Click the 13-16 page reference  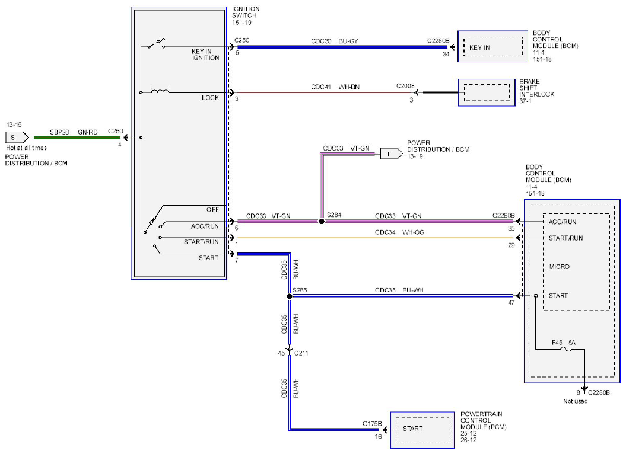coord(14,124)
